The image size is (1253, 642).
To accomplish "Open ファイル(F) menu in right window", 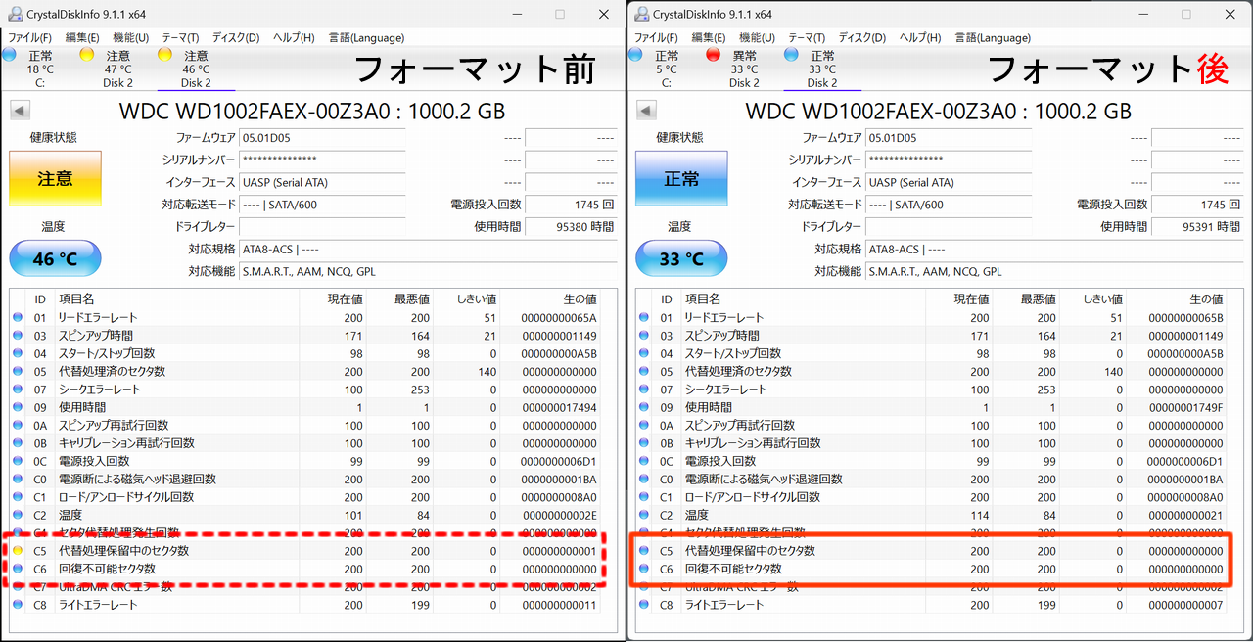I will 656,37.
